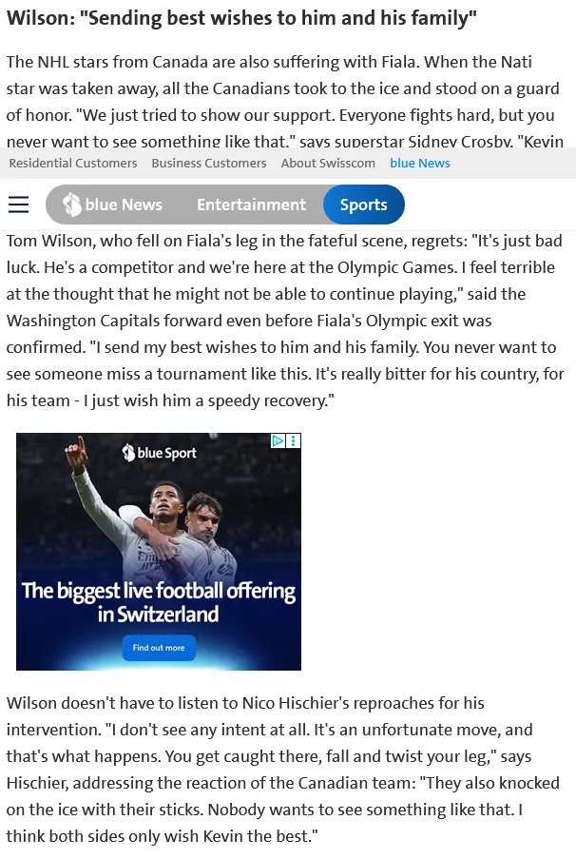
Task: Select the Sports tab
Action: 363,205
